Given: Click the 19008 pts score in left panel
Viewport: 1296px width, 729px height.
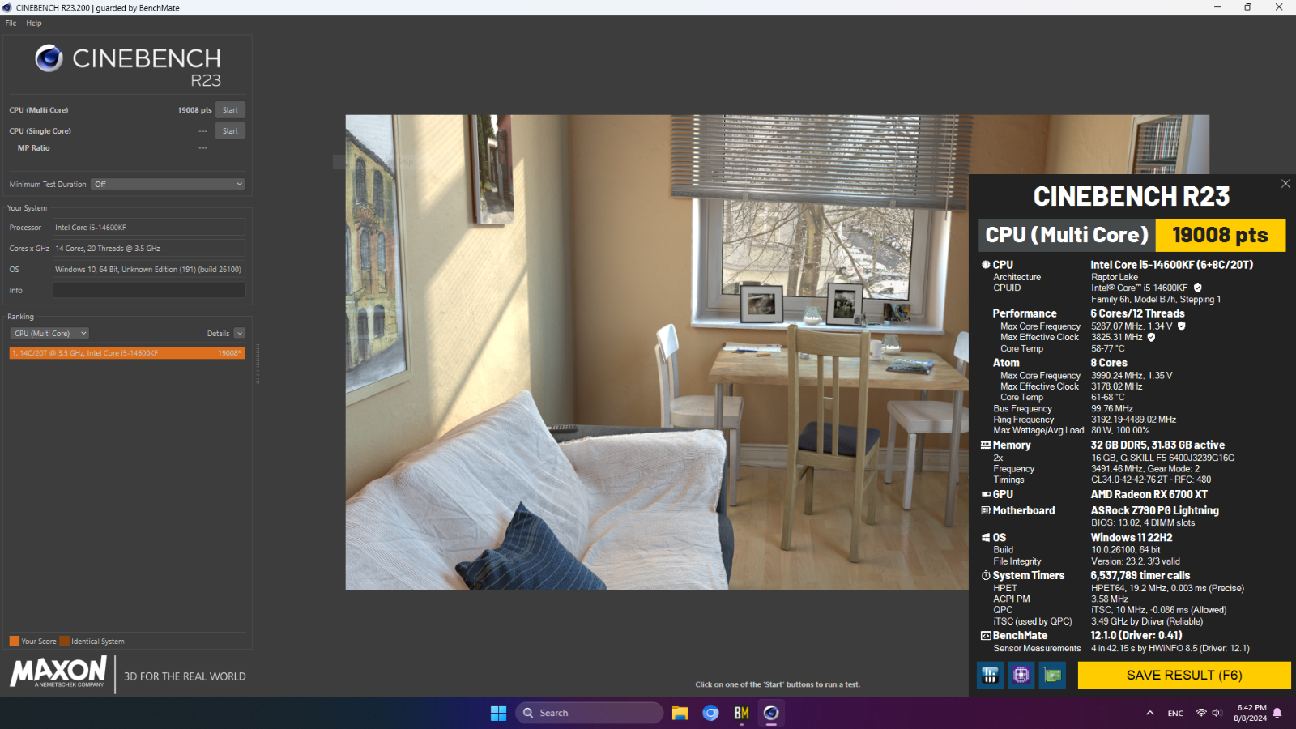Looking at the screenshot, I should [194, 110].
